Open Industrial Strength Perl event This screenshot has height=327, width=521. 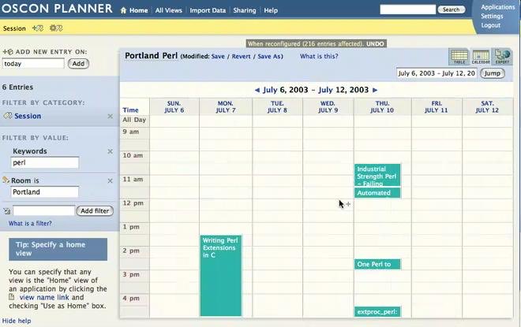[377, 175]
